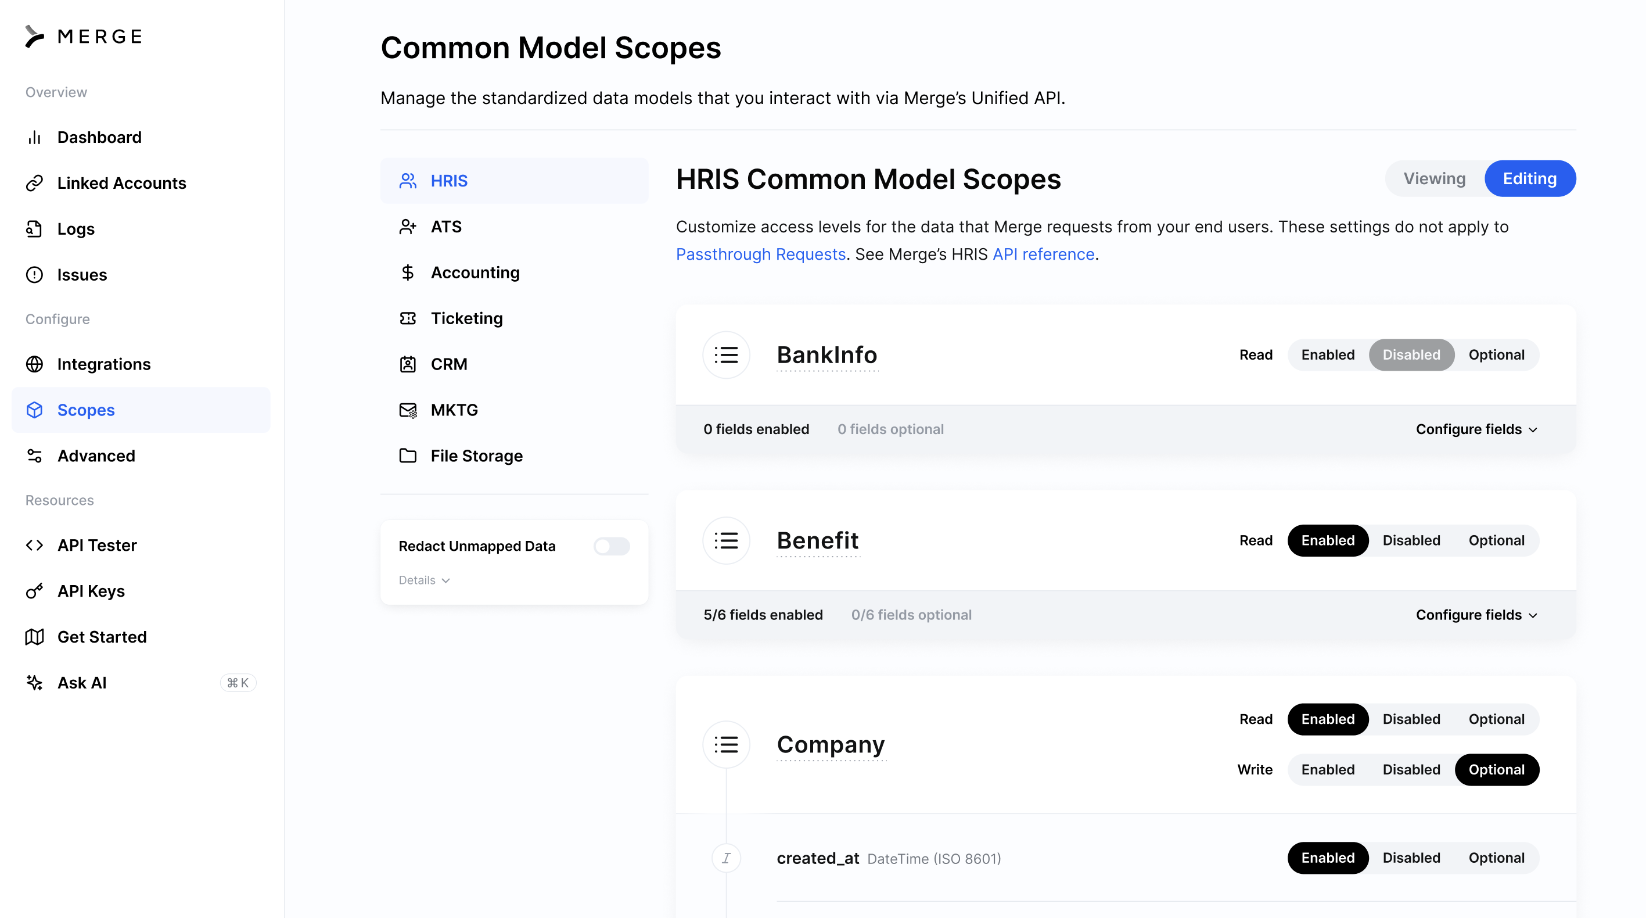
Task: Set BankInfo Read to Enabled
Action: [x=1327, y=355]
